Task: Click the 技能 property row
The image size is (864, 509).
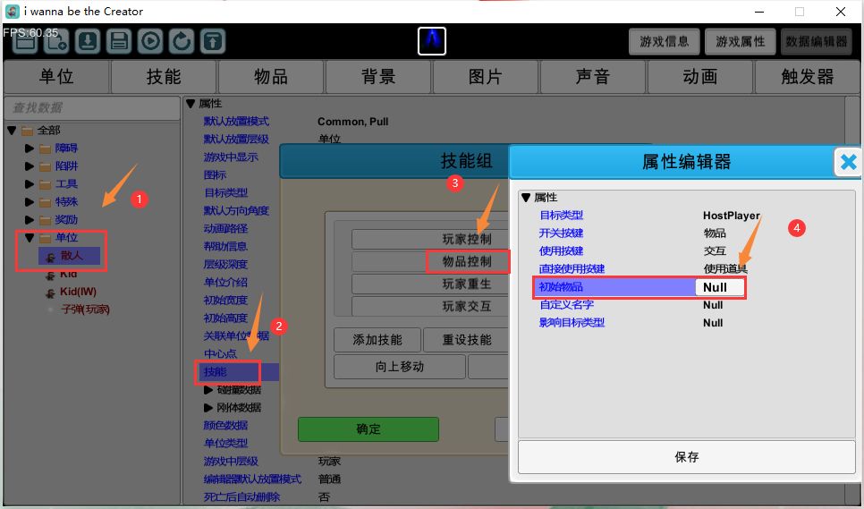Action: (238, 372)
